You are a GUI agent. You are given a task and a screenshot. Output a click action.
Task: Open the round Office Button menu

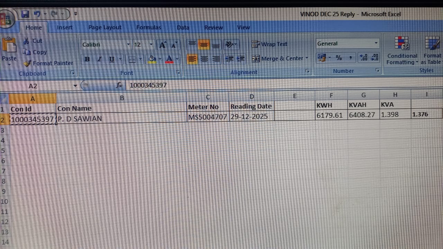(x=7, y=20)
